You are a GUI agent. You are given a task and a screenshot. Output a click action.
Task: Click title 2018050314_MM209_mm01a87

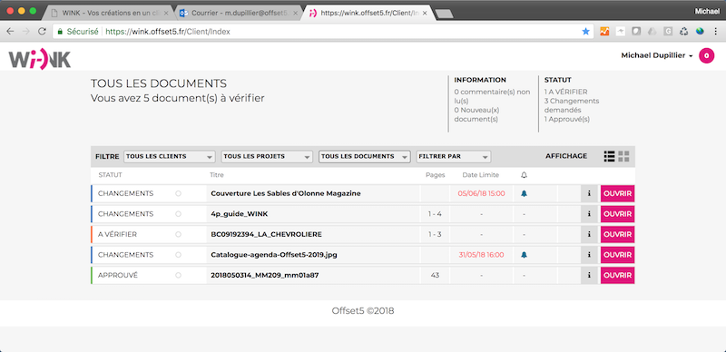coord(265,275)
